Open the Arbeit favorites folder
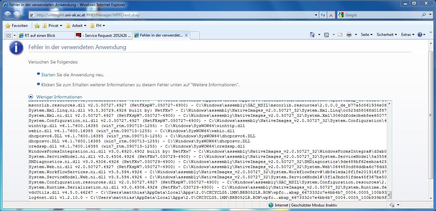Viewport: 436px width, 211px height. point(76,25)
